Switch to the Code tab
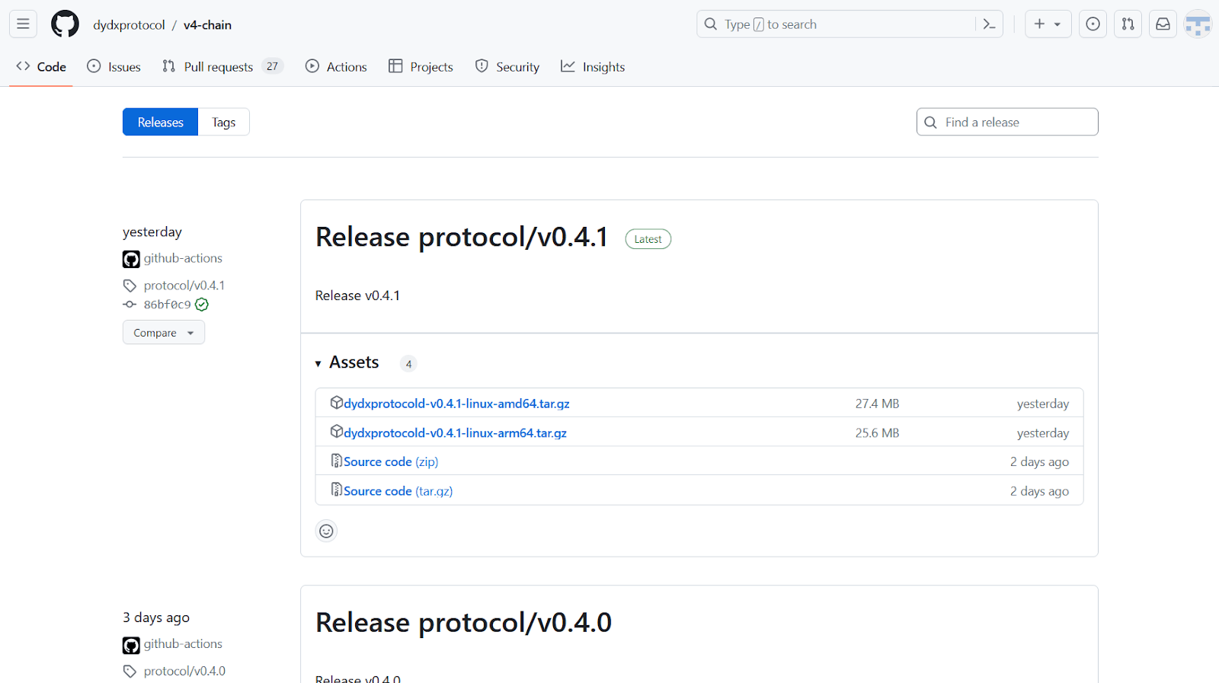Screen dimensions: 1219x683 click(x=41, y=67)
